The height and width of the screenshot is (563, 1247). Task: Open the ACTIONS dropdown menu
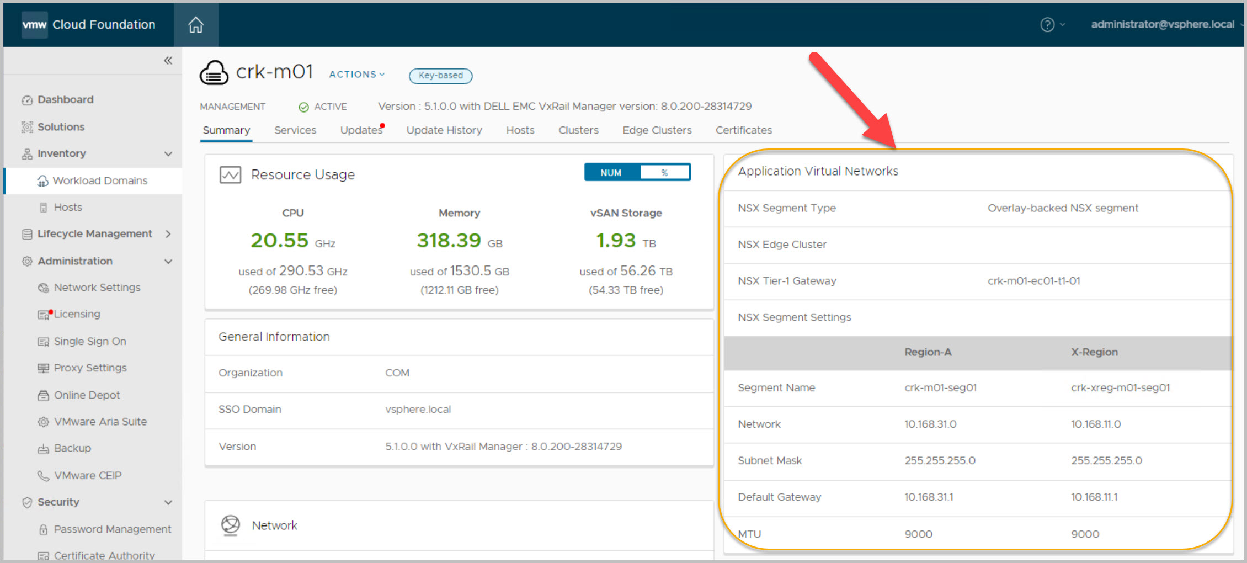[x=356, y=75]
